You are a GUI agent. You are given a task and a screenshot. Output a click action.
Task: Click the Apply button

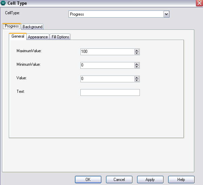[x=150, y=180]
